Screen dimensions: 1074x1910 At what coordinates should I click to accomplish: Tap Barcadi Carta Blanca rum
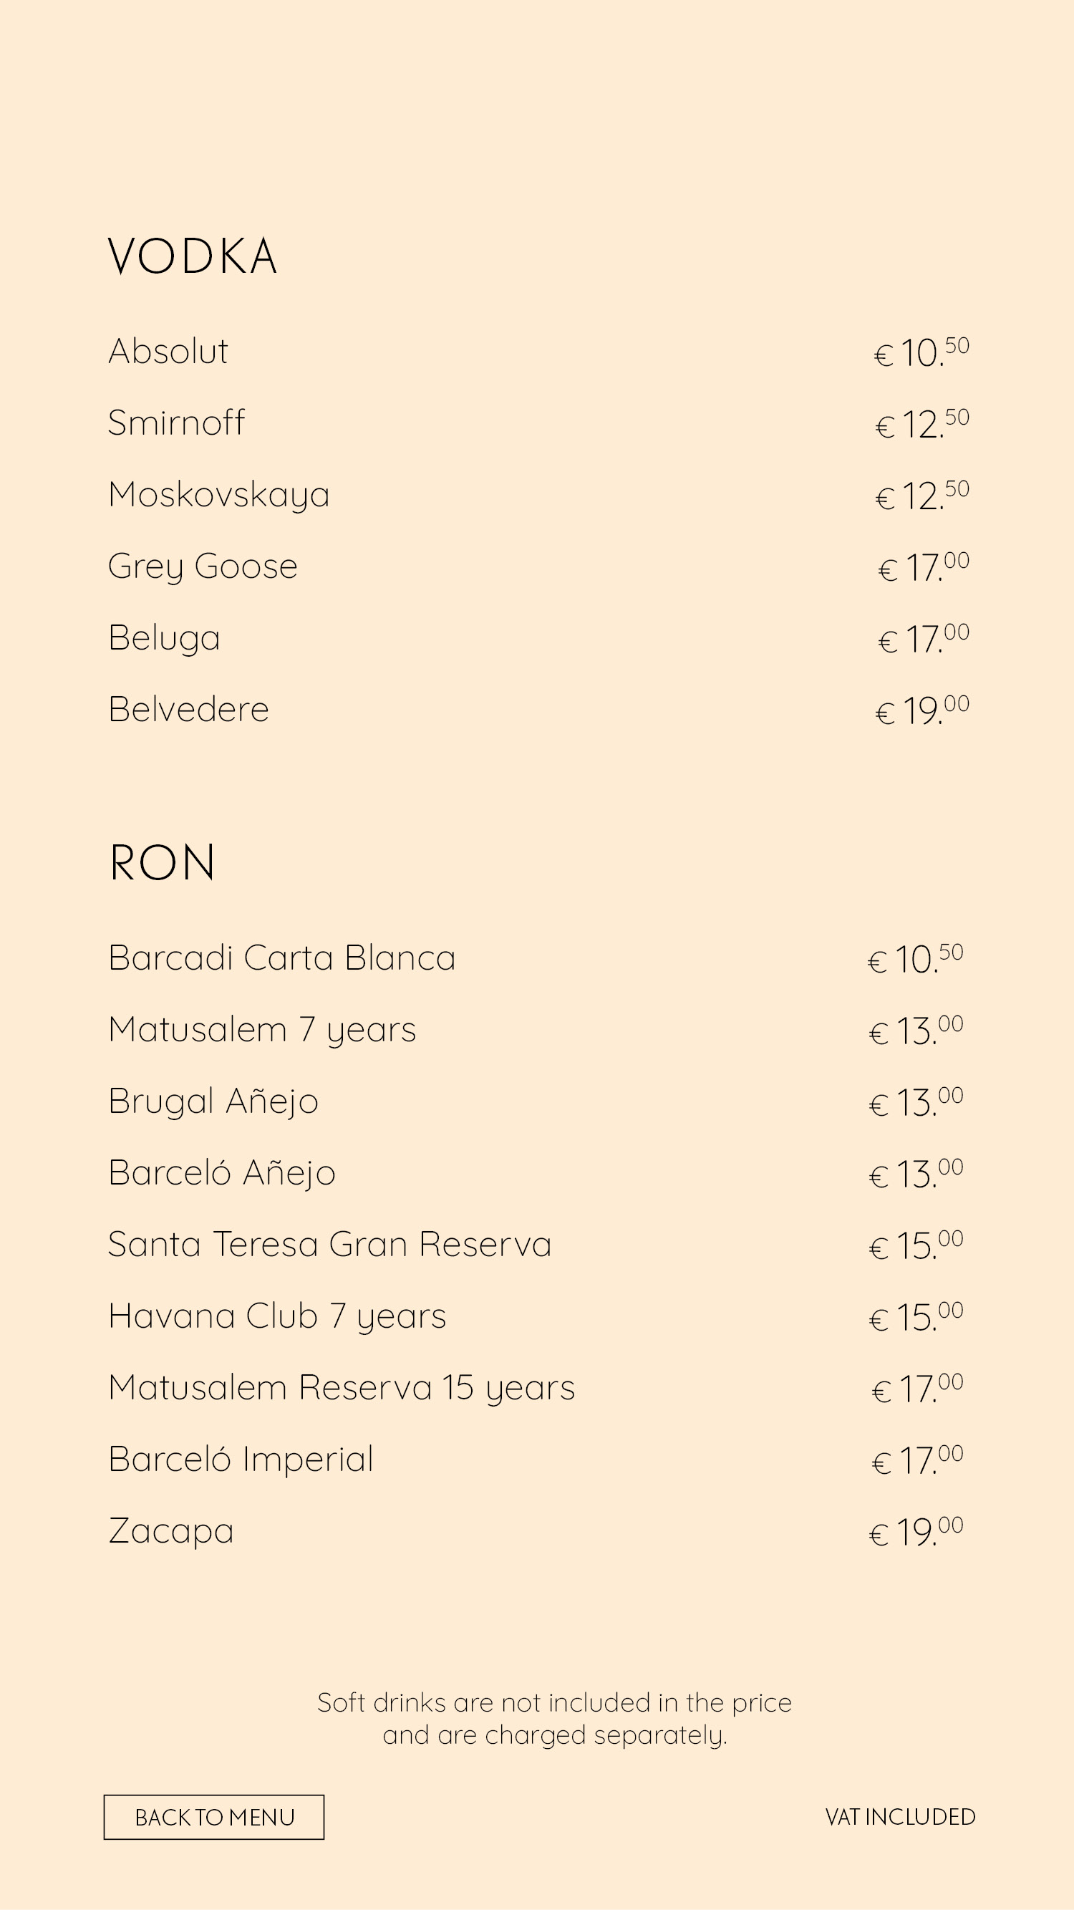coord(282,958)
